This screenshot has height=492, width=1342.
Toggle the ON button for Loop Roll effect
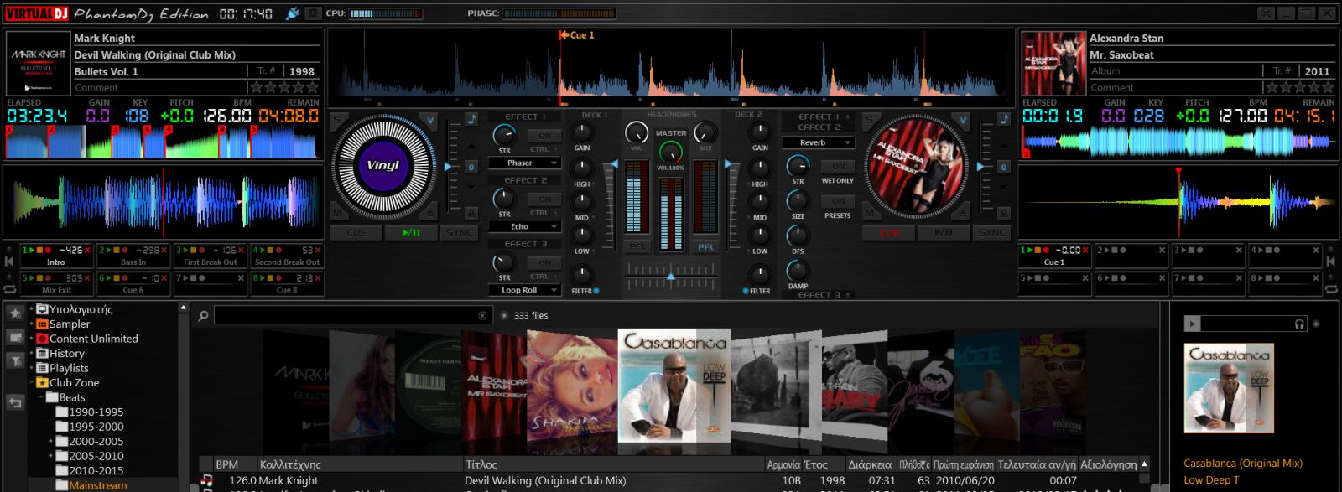click(545, 262)
